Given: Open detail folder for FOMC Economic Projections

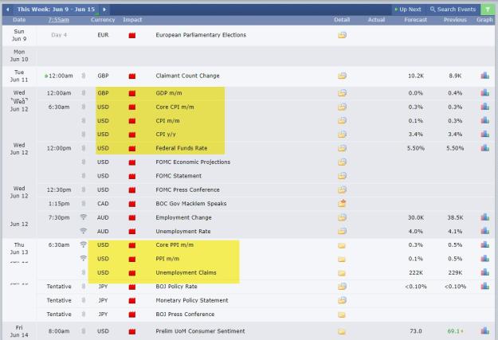Looking at the screenshot, I should [x=342, y=162].
